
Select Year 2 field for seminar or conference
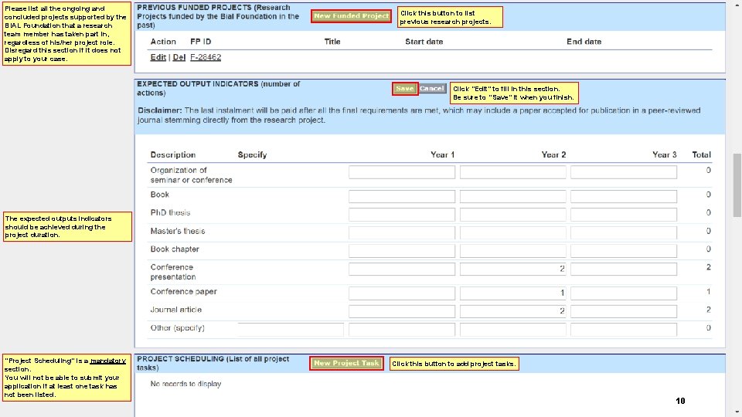(513, 172)
